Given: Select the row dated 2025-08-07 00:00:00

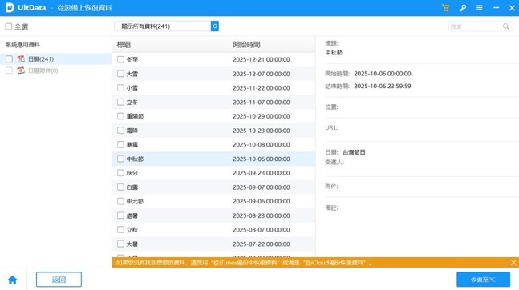Looking at the screenshot, I should tap(213, 229).
